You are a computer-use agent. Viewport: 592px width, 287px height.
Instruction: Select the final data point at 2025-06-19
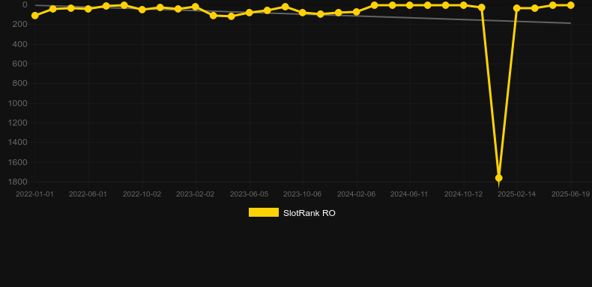pyautogui.click(x=570, y=5)
